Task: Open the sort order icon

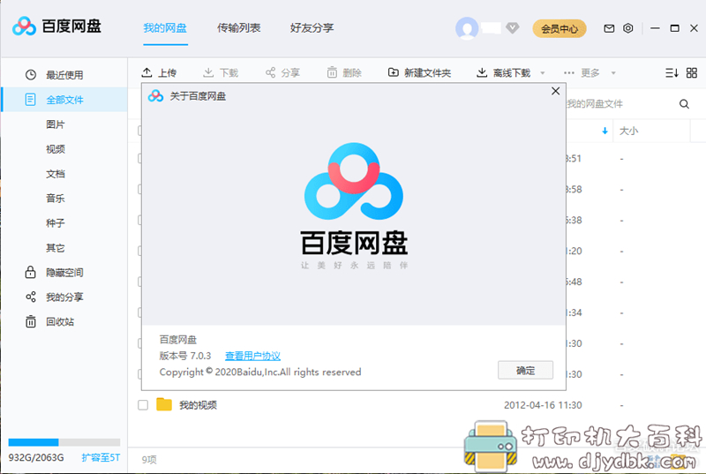Action: tap(672, 73)
